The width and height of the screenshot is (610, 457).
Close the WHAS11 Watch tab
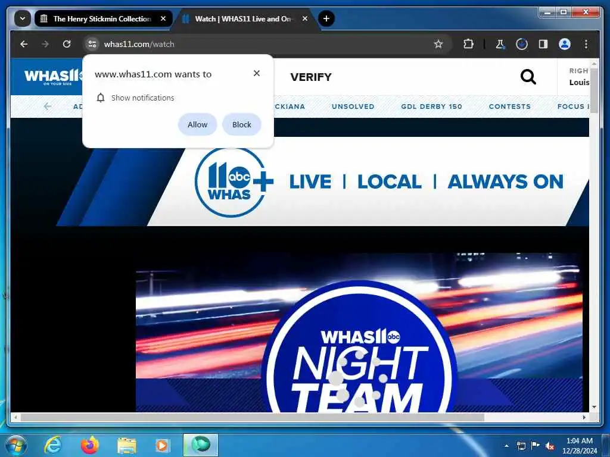pos(305,18)
